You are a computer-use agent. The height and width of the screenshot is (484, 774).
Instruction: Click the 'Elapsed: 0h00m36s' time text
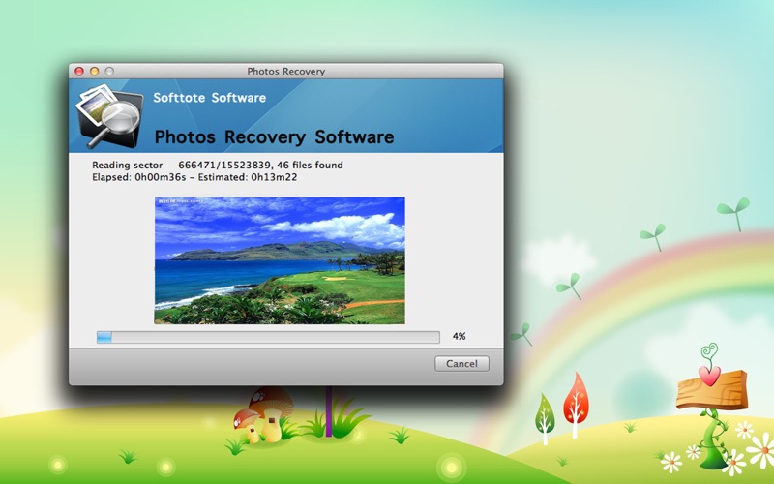point(139,177)
